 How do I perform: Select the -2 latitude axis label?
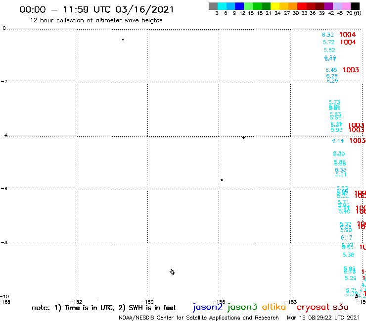tap(4, 82)
